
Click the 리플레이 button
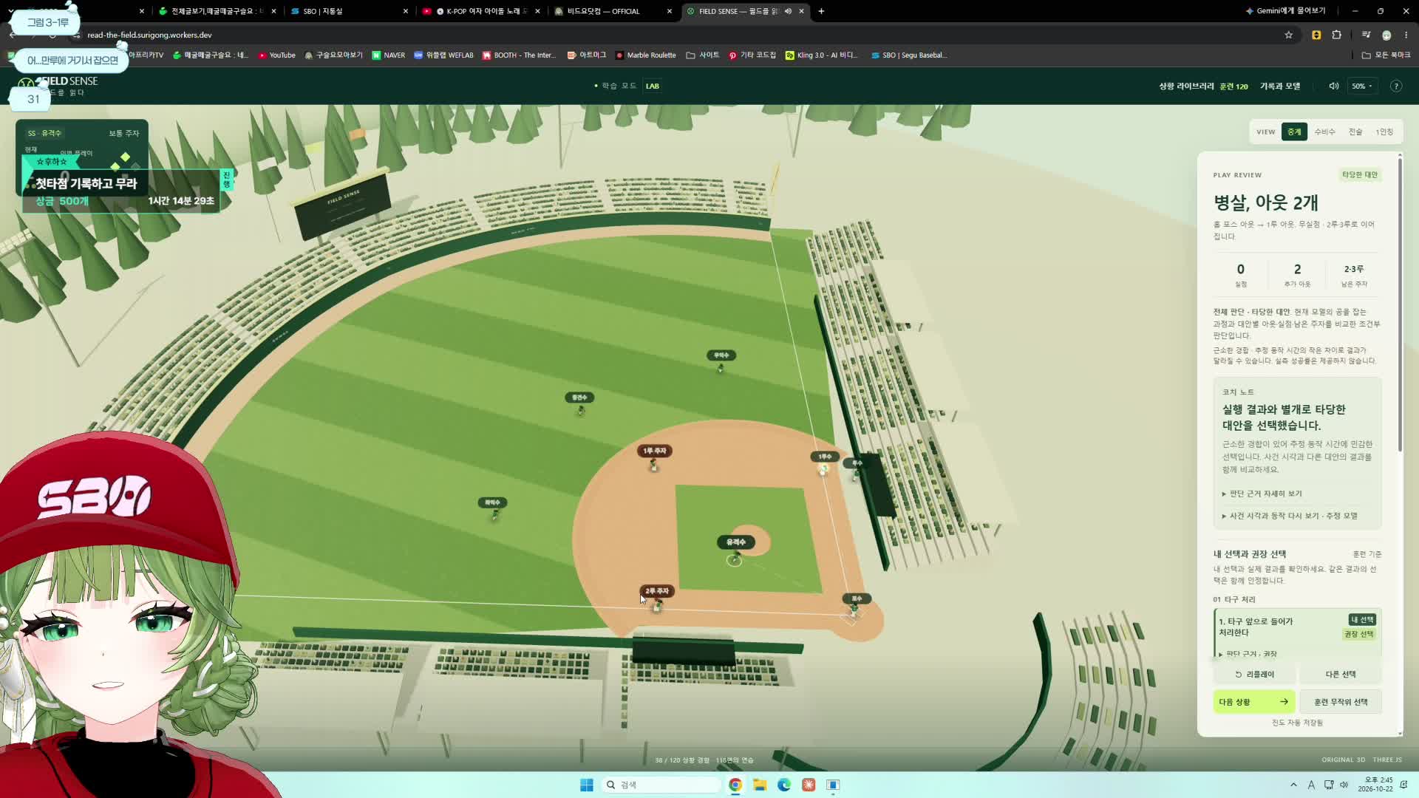1254,675
